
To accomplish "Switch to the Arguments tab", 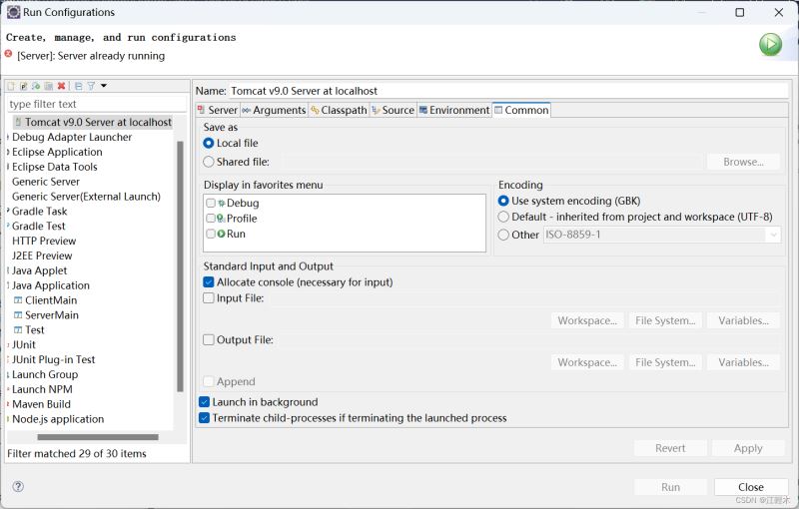I will point(274,110).
